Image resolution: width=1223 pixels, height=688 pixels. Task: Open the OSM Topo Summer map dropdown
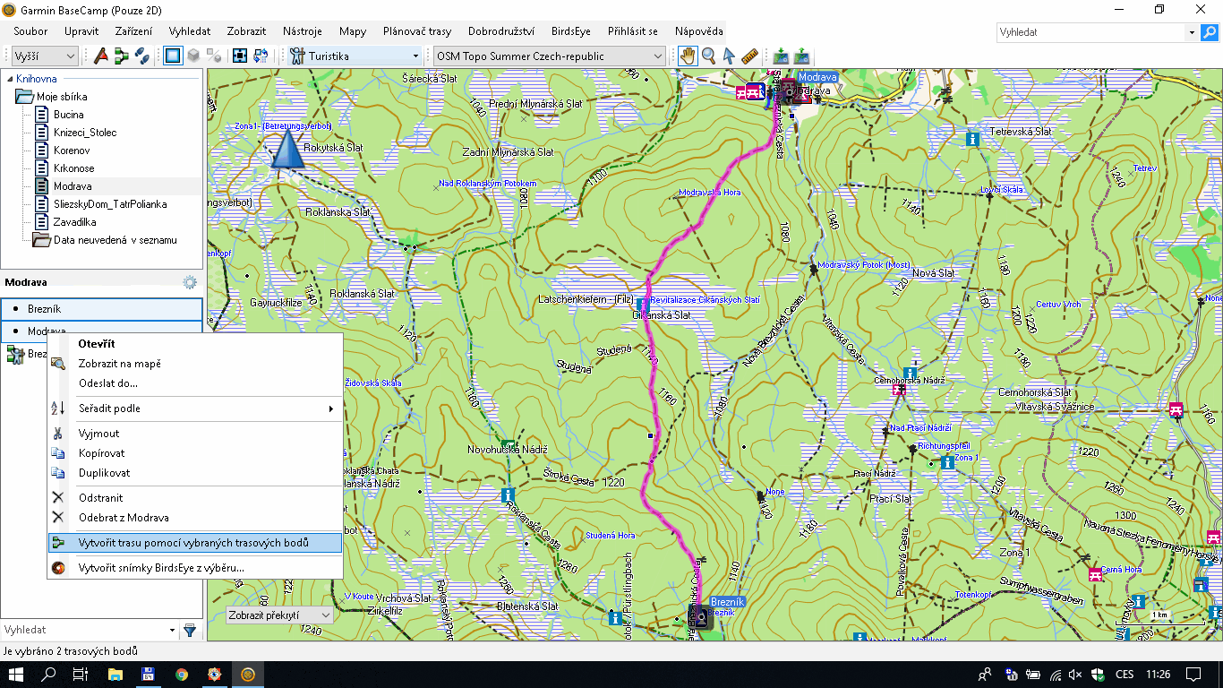(549, 56)
